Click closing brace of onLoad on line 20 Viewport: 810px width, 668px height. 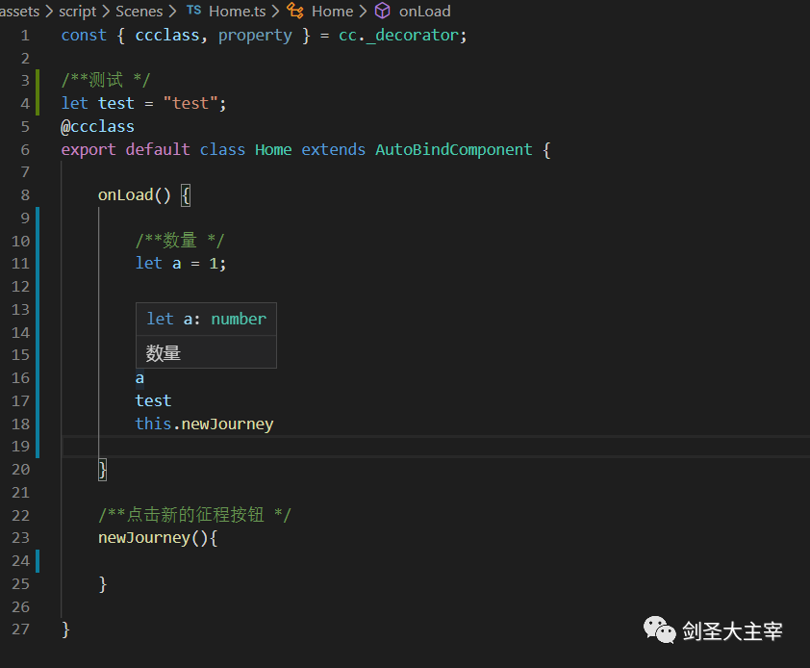point(102,470)
